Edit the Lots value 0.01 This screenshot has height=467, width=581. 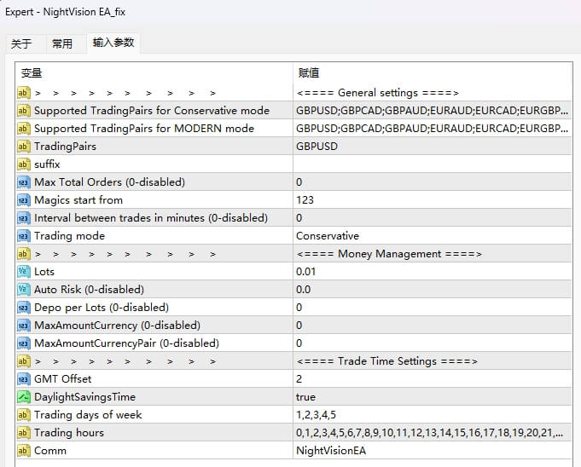point(431,271)
